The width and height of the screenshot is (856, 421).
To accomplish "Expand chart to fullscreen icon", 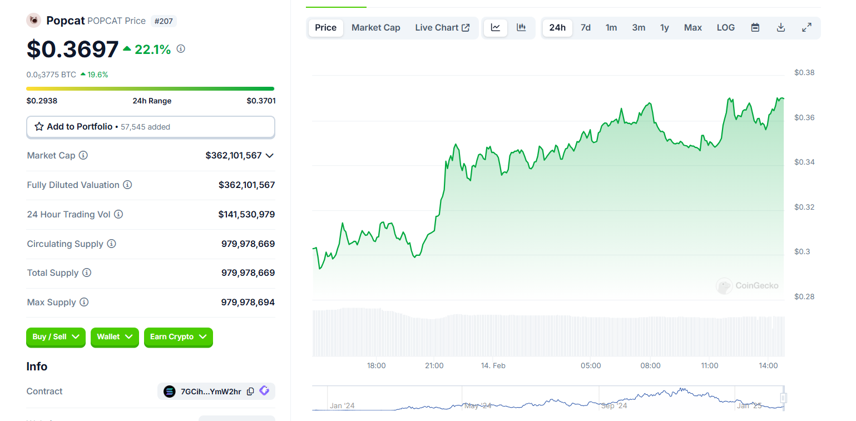I will point(806,28).
